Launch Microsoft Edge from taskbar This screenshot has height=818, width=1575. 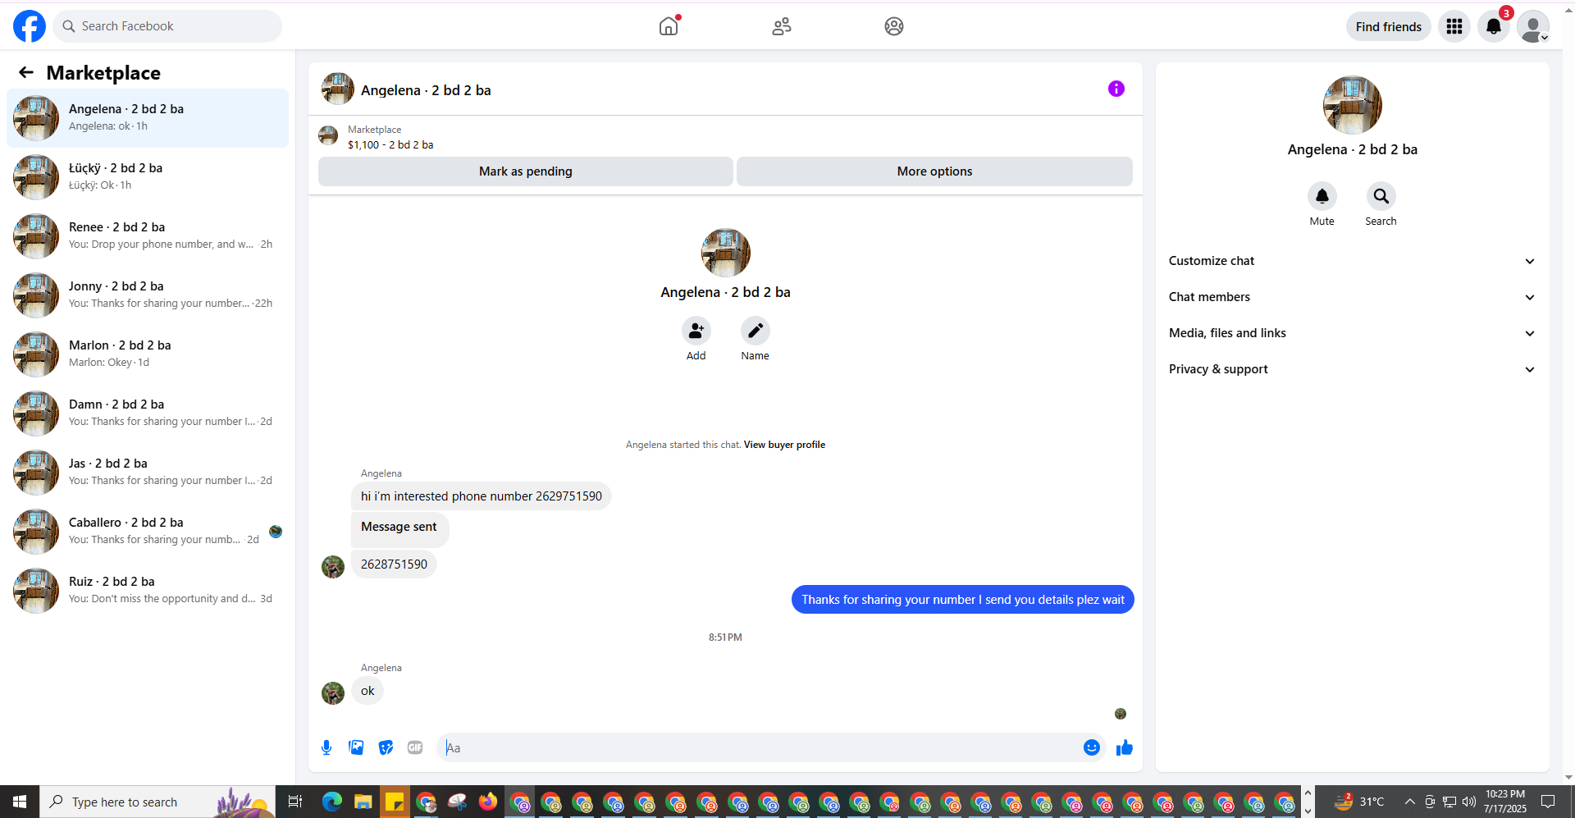[x=332, y=802]
